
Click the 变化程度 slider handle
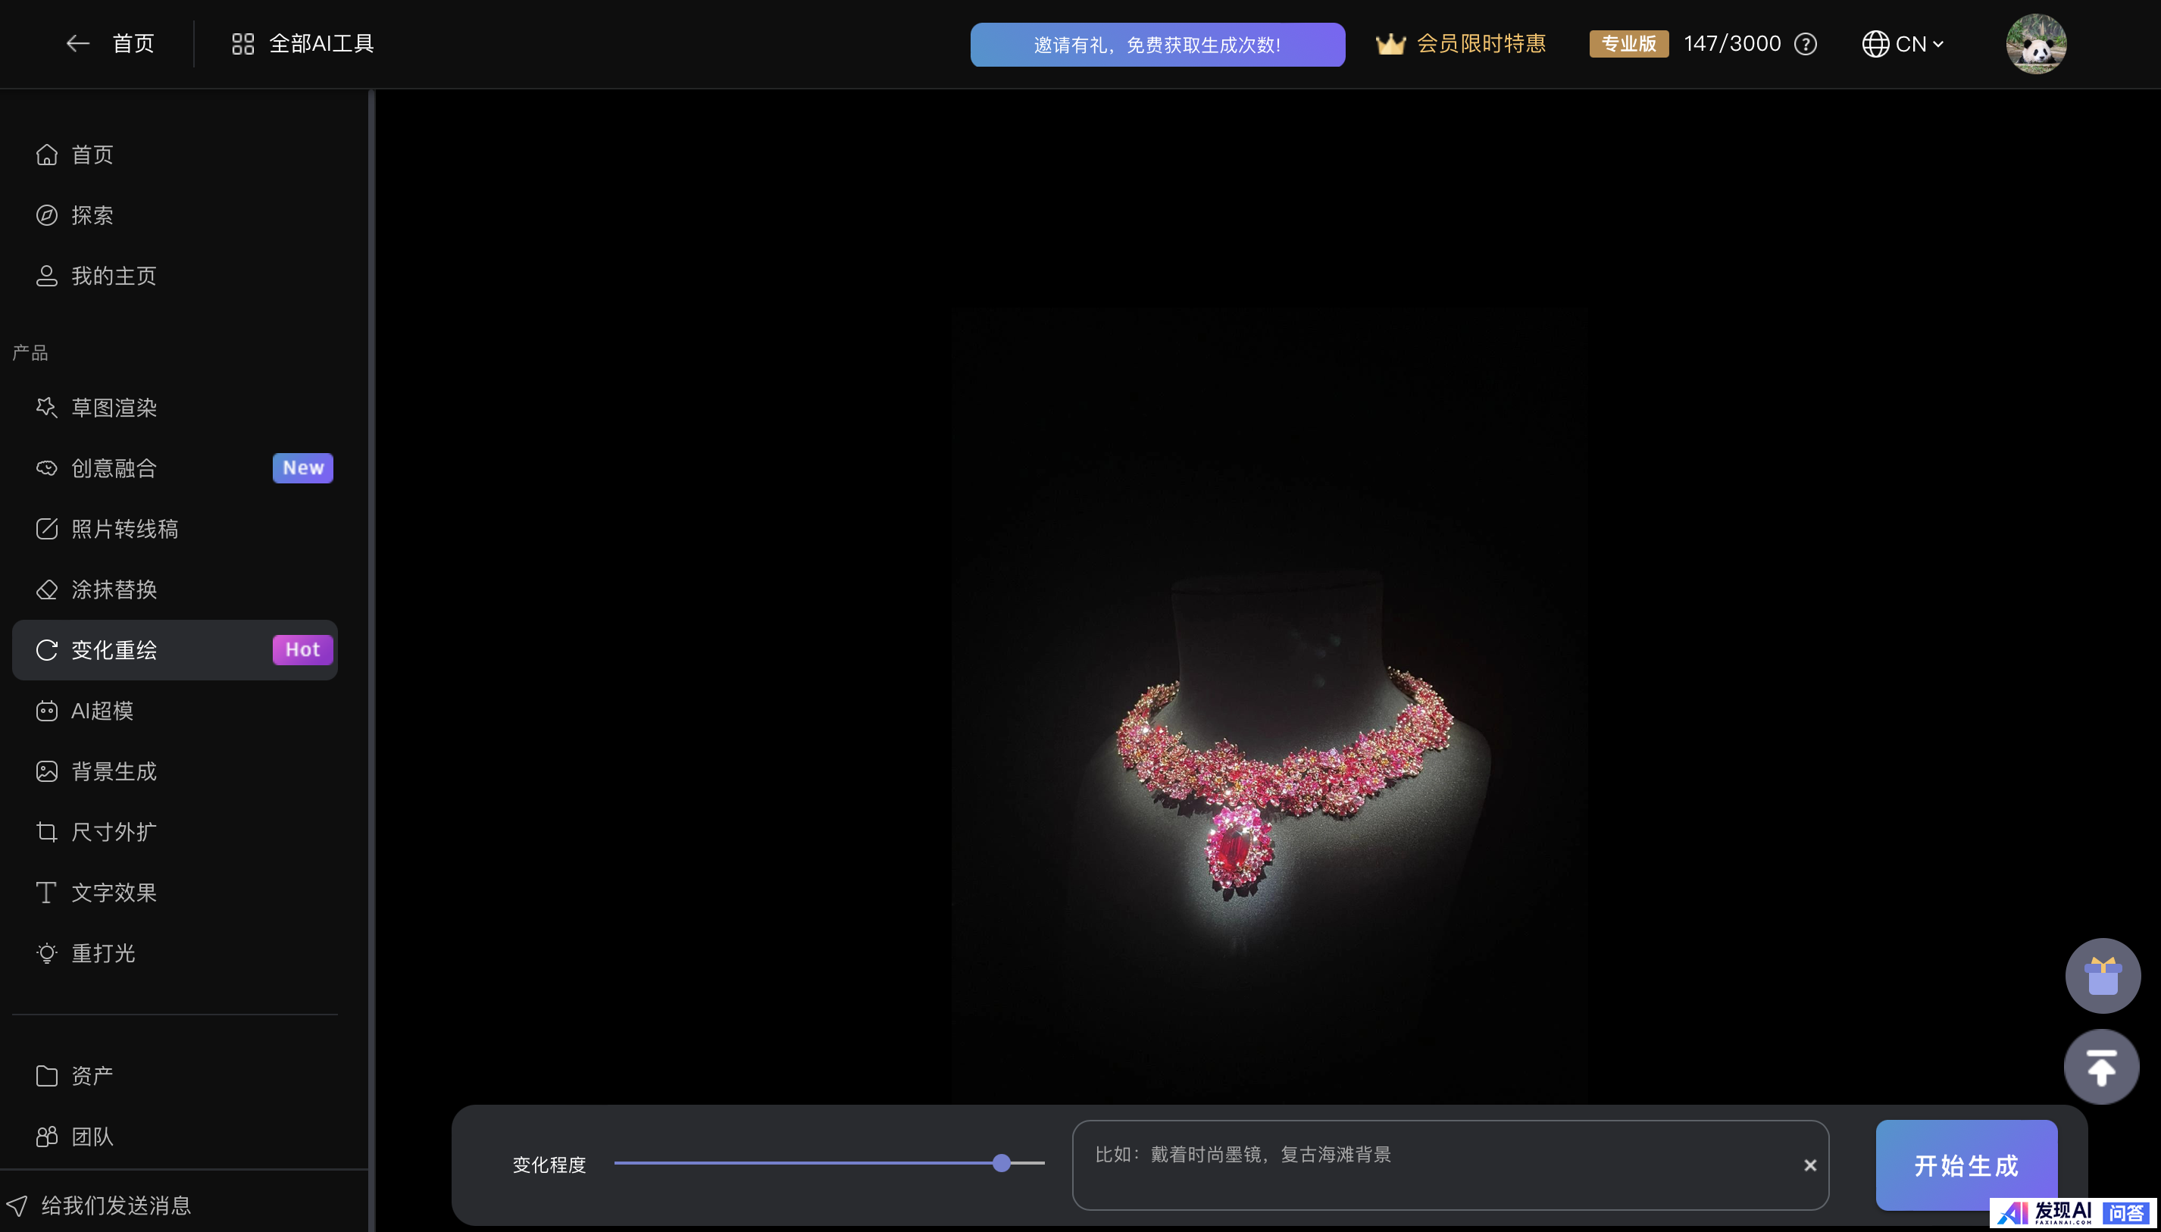pyautogui.click(x=1002, y=1164)
